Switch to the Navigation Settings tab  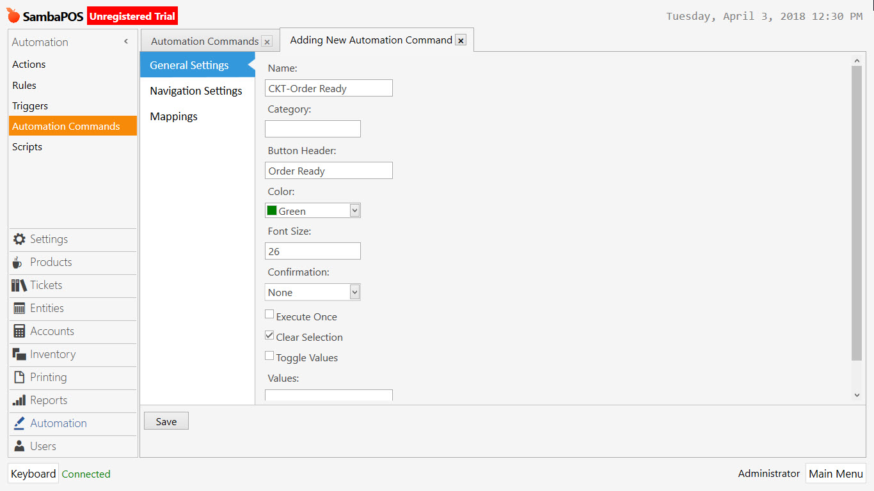tap(196, 90)
